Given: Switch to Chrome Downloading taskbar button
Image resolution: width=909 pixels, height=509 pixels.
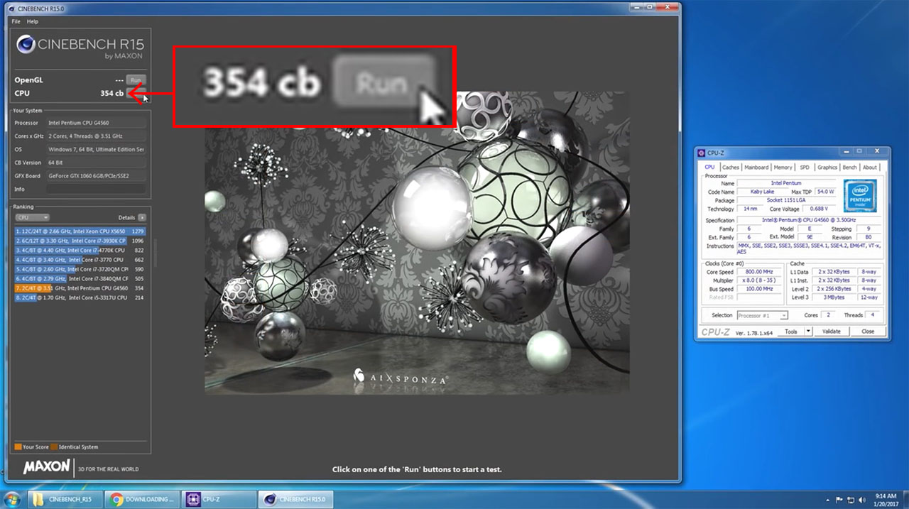Looking at the screenshot, I should (x=142, y=499).
